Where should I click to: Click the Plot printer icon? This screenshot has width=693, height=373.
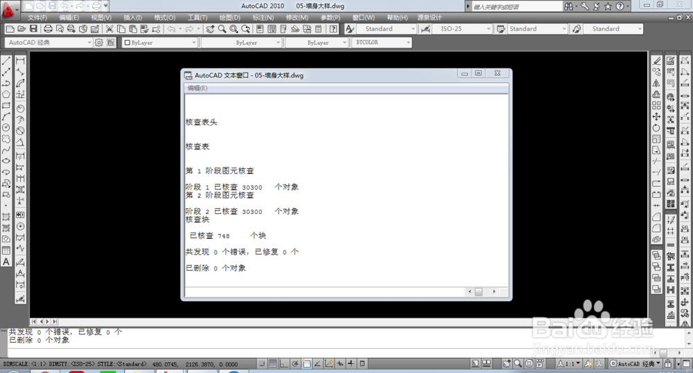pyautogui.click(x=48, y=28)
